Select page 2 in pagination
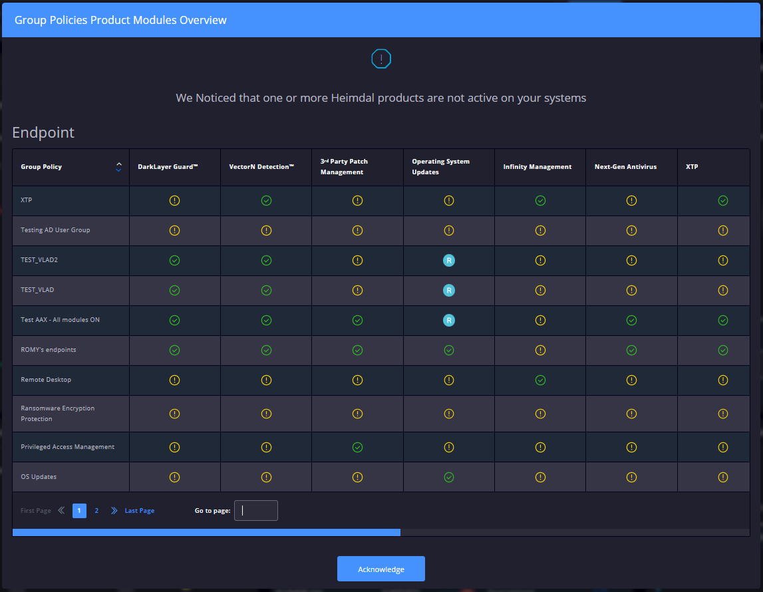 tap(96, 511)
